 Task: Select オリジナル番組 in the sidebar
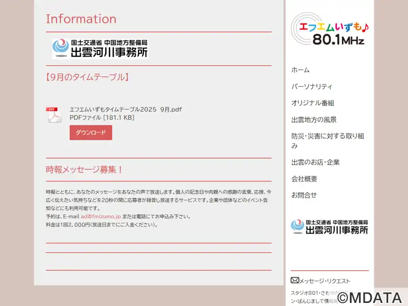coord(313,103)
